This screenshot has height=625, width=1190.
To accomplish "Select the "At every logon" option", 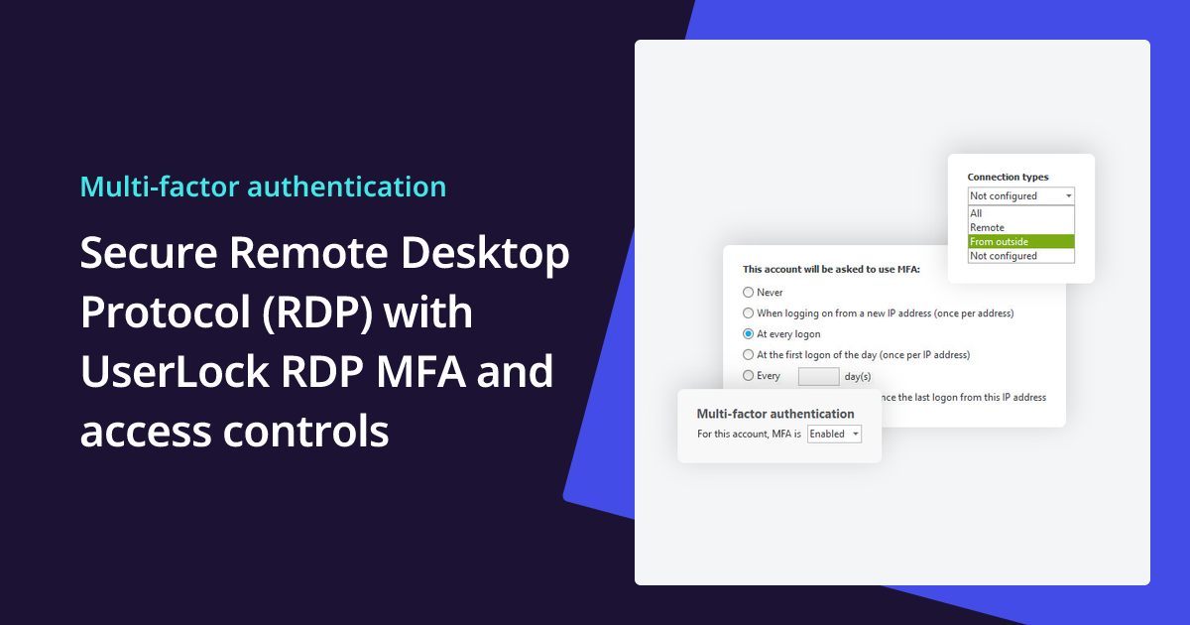I will tap(748, 334).
